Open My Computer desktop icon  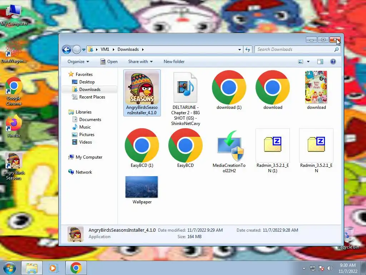click(x=14, y=15)
